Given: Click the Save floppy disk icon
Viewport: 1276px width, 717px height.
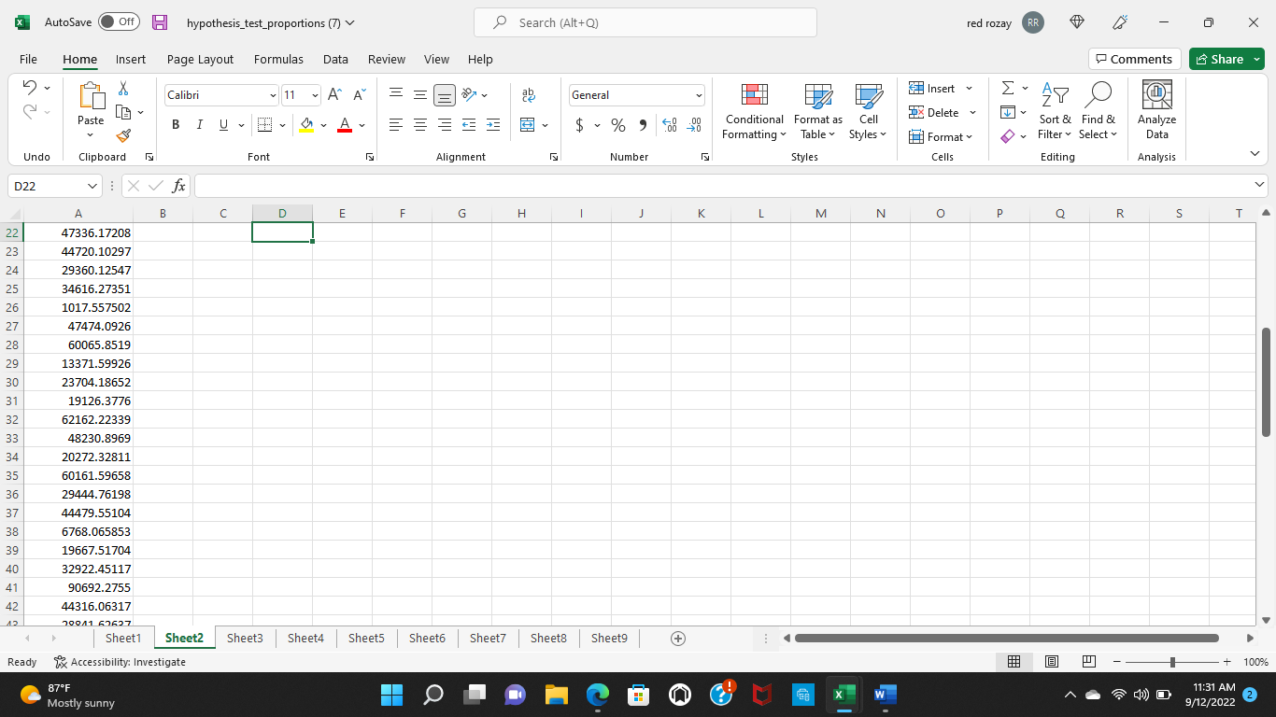Looking at the screenshot, I should [160, 22].
